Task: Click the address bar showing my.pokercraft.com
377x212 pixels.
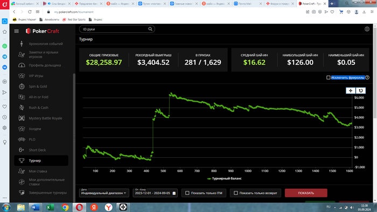Action: [74, 12]
